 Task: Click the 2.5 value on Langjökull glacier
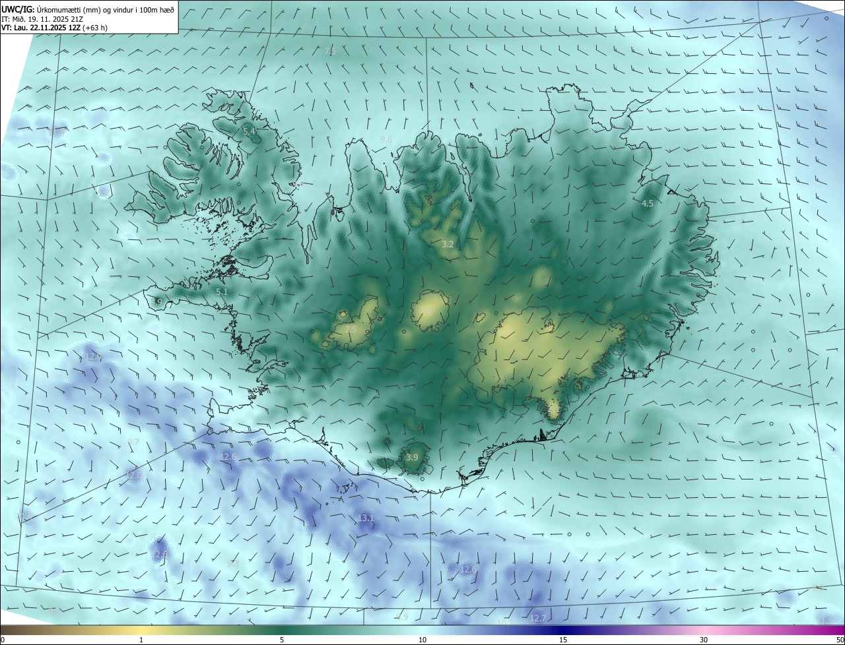pos(351,329)
